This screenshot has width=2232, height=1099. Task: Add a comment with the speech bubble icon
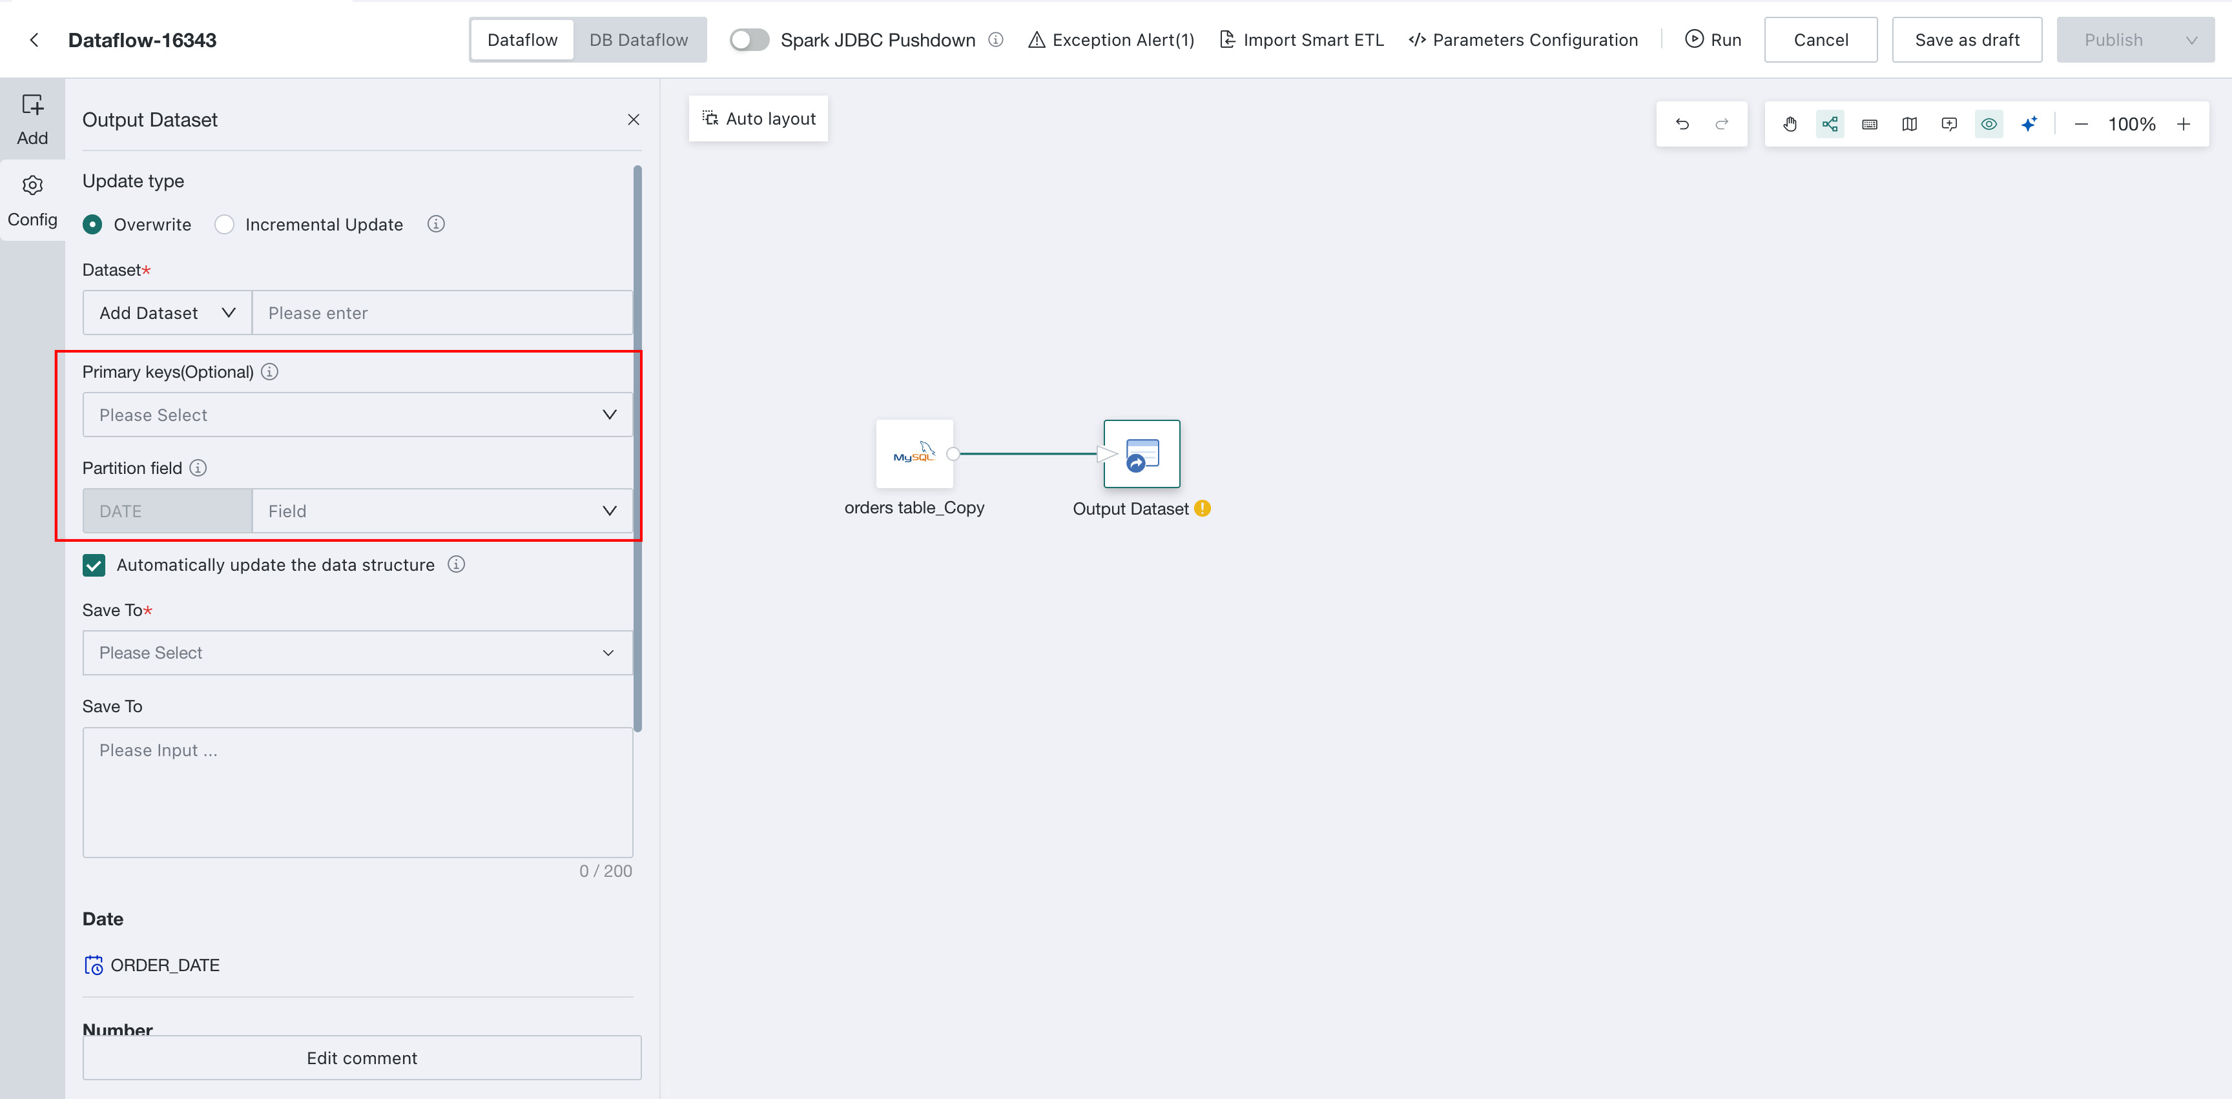[1950, 124]
